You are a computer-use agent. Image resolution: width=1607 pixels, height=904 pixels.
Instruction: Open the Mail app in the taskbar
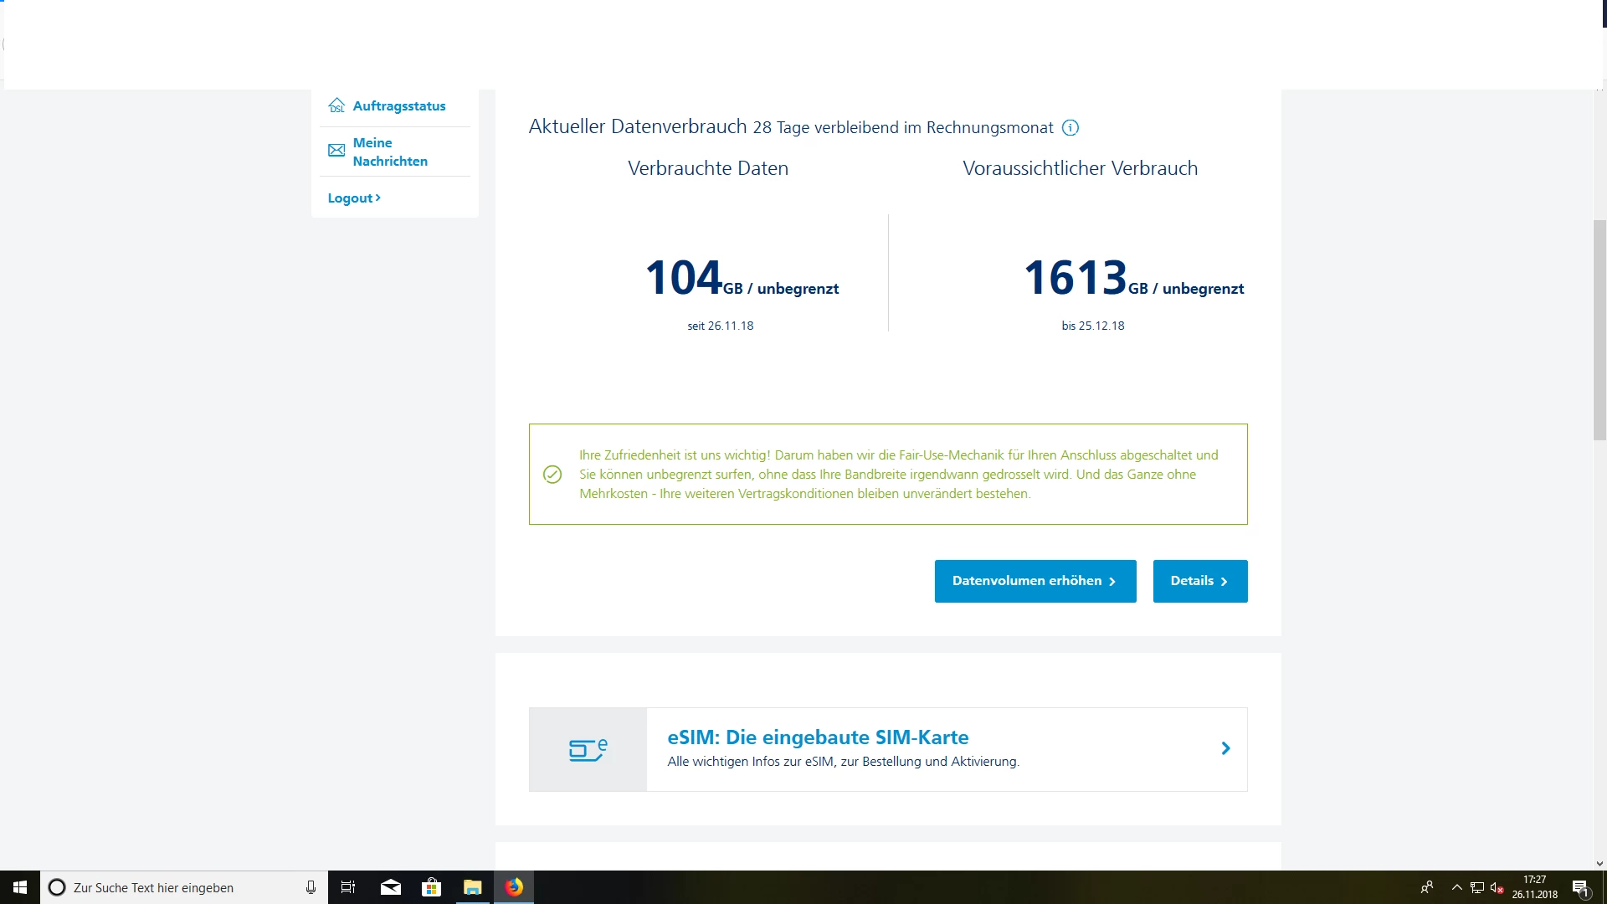coord(390,887)
